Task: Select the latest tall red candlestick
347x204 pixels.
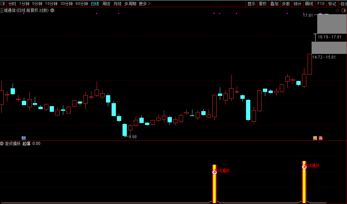Action: (x=310, y=64)
